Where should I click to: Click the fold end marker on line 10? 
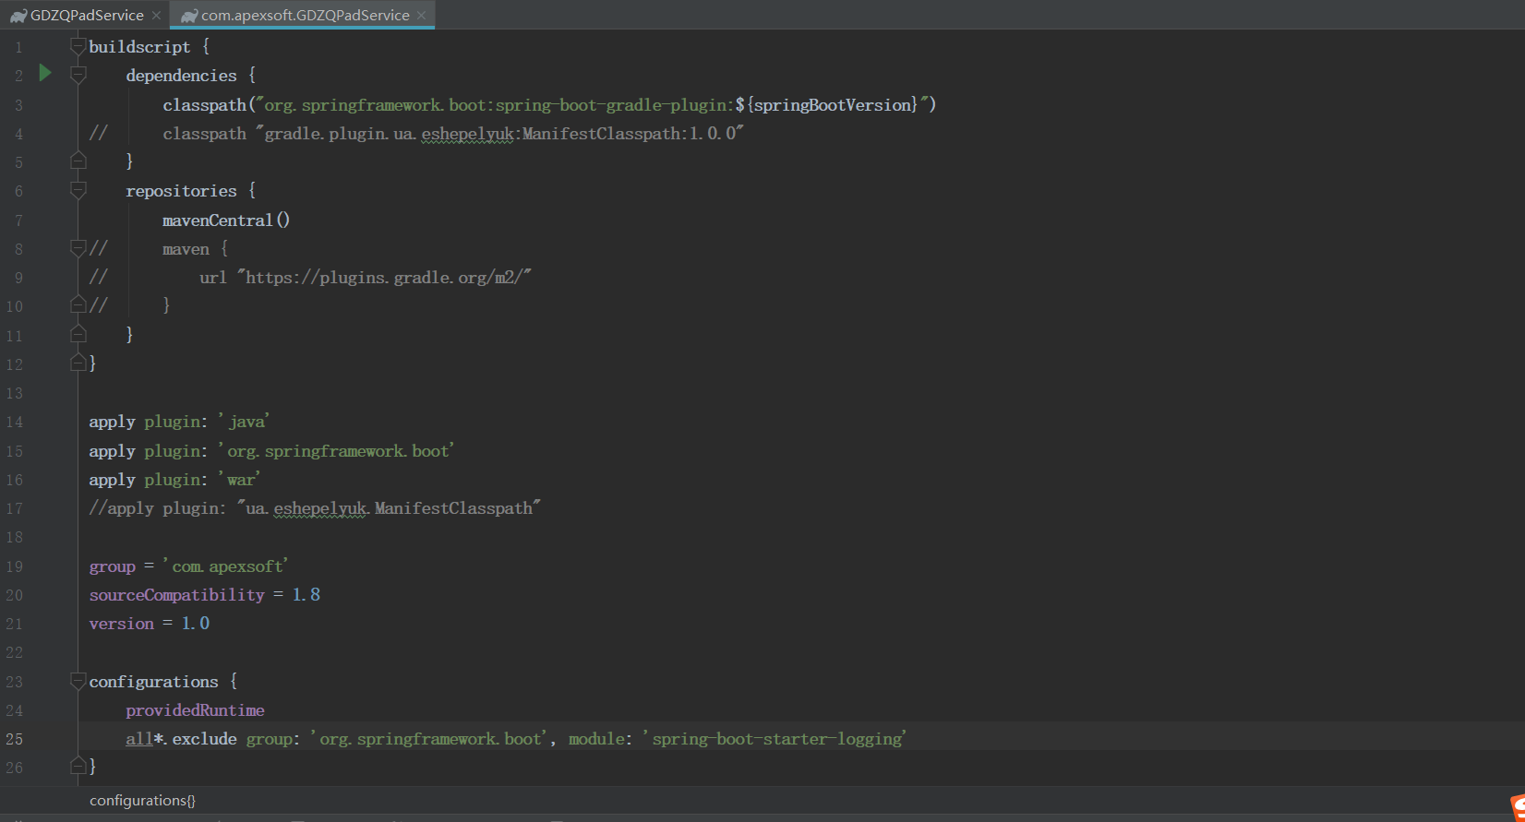[78, 305]
